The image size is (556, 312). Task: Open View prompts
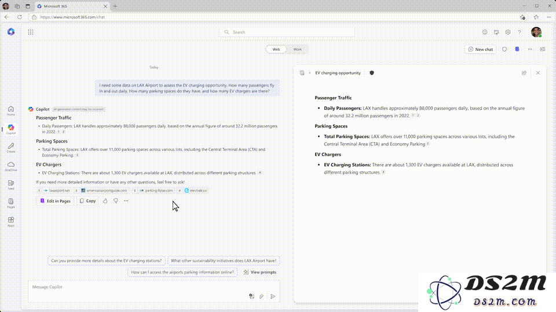coord(260,272)
